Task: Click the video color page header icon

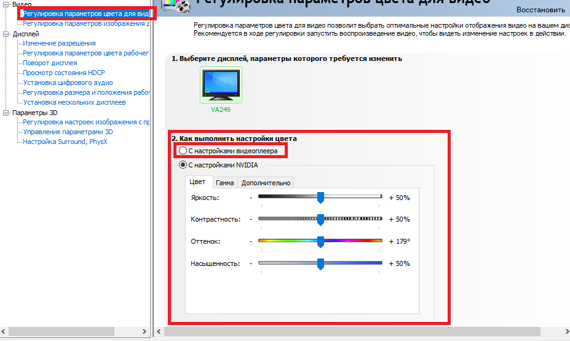Action: click(176, 6)
